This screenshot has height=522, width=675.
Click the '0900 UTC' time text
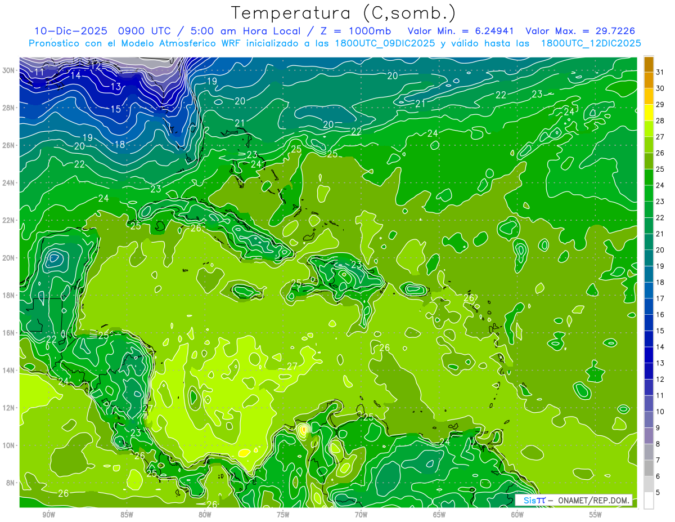pyautogui.click(x=143, y=31)
